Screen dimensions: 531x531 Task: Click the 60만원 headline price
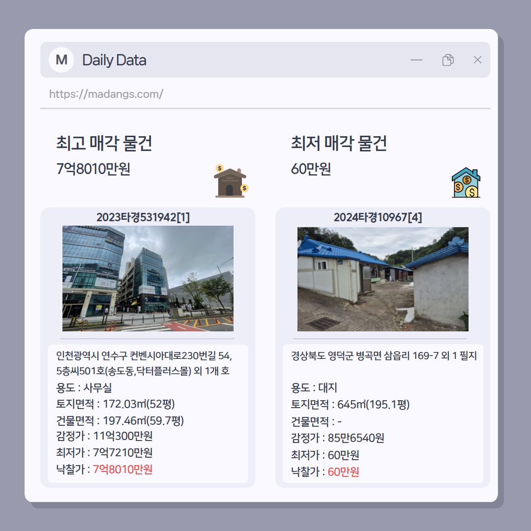pyautogui.click(x=311, y=169)
